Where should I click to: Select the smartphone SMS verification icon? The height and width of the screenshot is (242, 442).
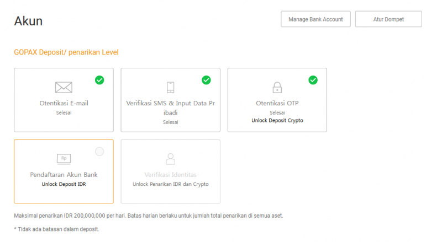tap(171, 87)
